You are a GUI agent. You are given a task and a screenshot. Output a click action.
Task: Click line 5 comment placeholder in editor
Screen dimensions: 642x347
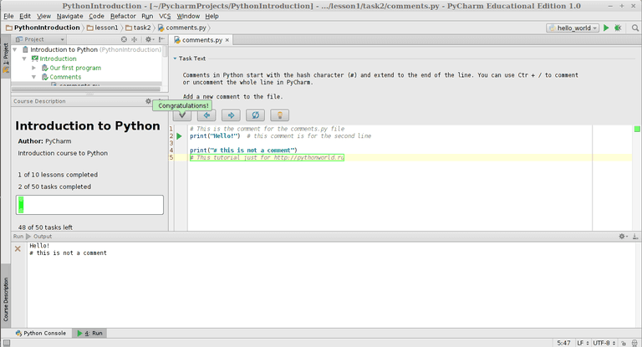tap(267, 157)
